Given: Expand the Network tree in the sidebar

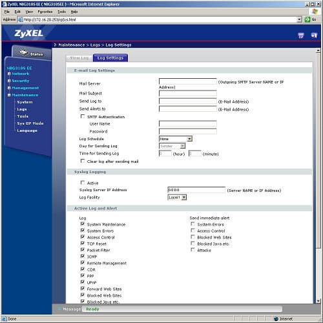Looking at the screenshot, I should click(x=9, y=74).
